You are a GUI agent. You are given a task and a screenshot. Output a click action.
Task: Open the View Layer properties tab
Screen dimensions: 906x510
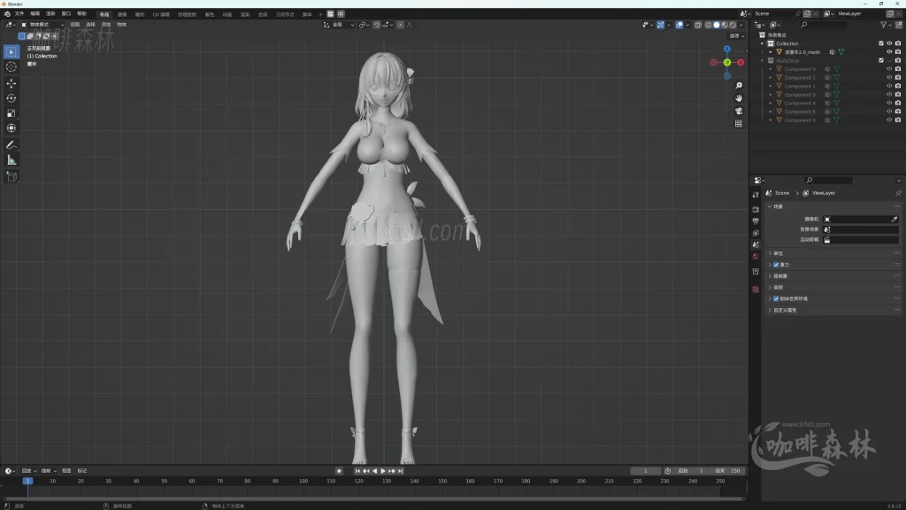[756, 233]
